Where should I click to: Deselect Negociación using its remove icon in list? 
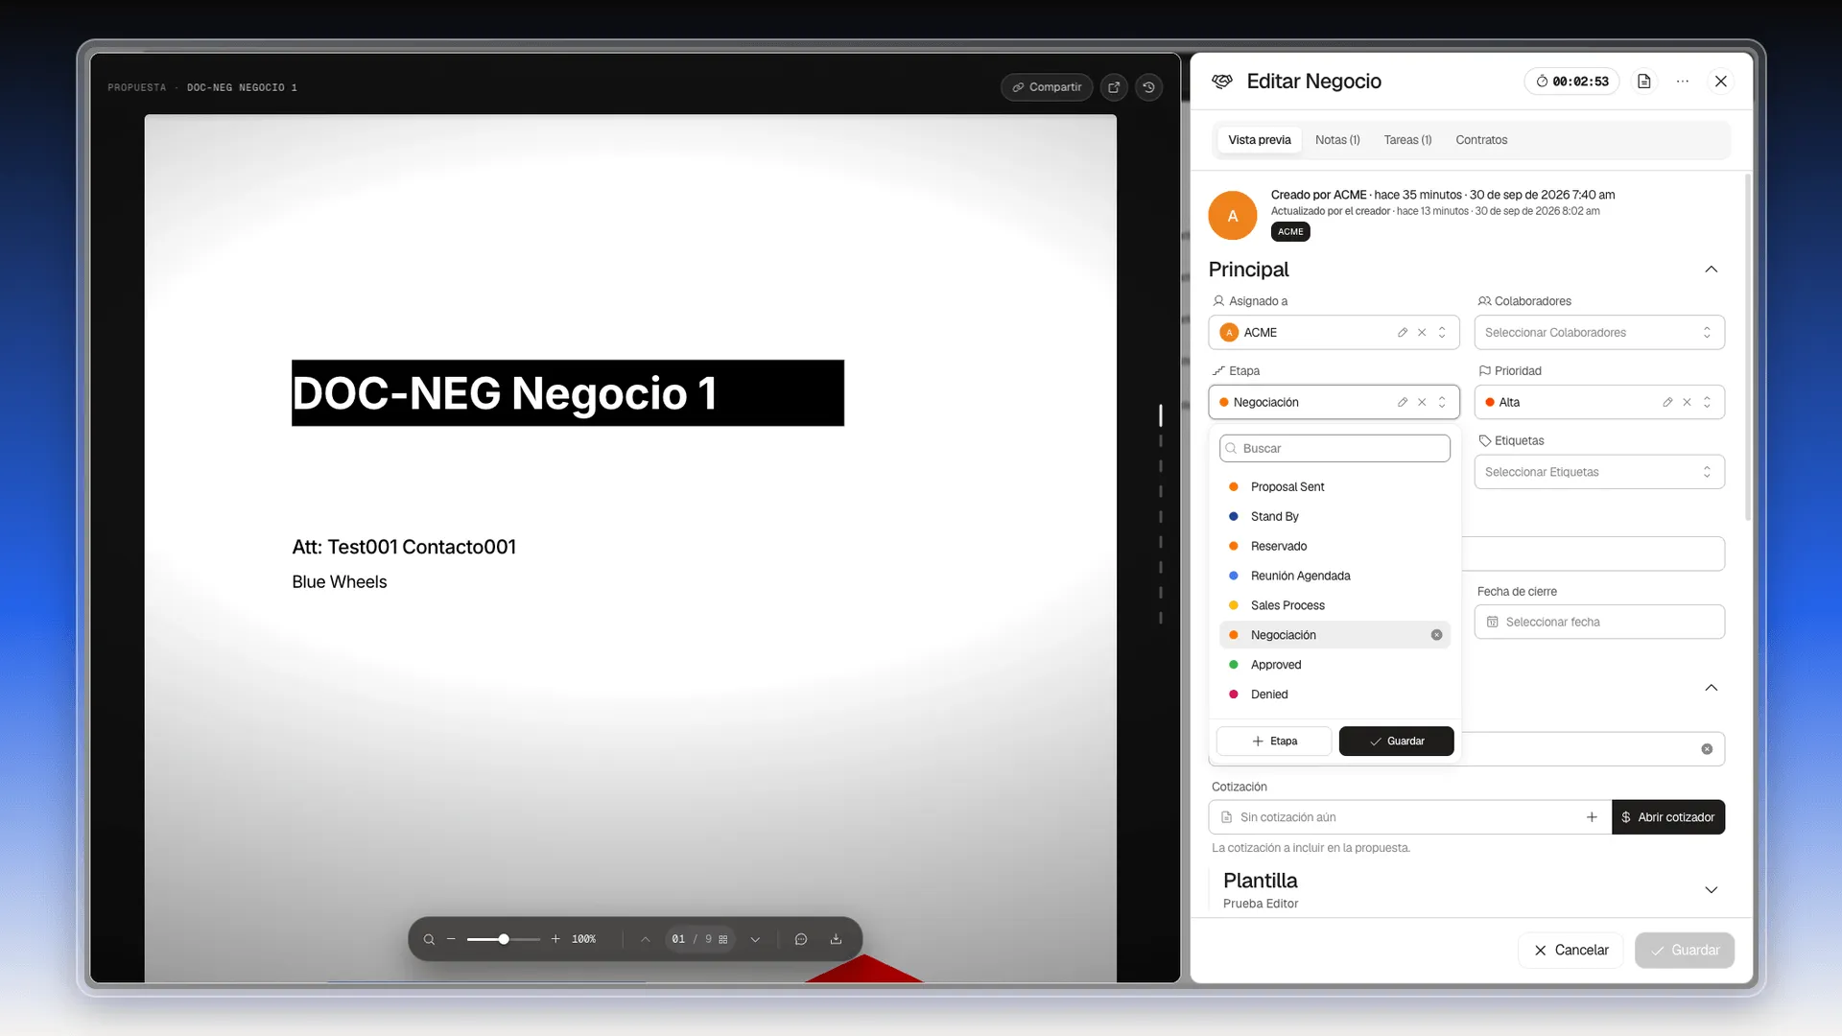click(1436, 635)
